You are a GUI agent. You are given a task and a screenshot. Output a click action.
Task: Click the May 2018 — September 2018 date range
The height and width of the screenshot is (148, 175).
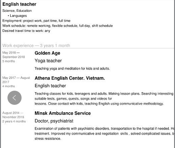pyautogui.click(x=14, y=55)
